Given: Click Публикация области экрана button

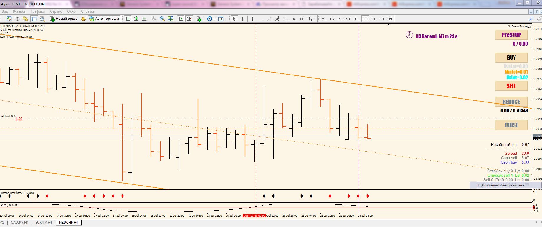Looking at the screenshot, I should point(505,185).
